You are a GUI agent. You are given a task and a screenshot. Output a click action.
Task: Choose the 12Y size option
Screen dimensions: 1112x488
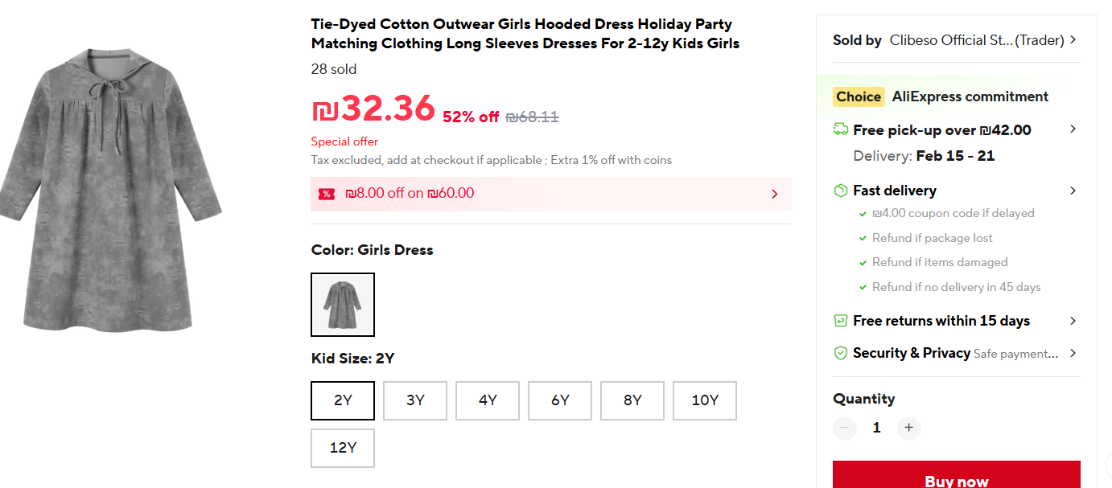(343, 449)
